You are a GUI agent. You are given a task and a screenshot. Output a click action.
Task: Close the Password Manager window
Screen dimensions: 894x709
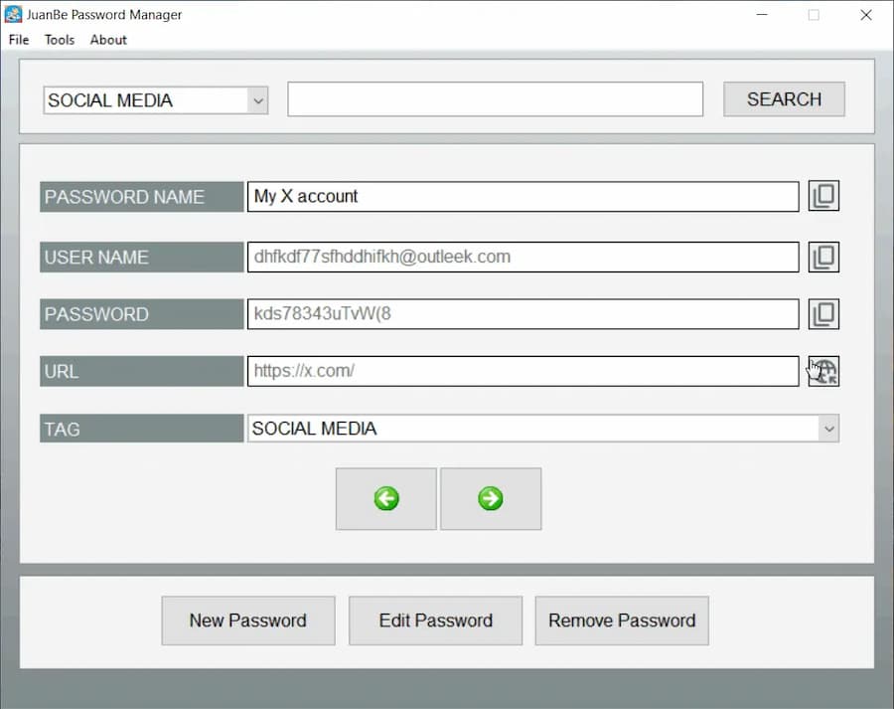point(866,15)
